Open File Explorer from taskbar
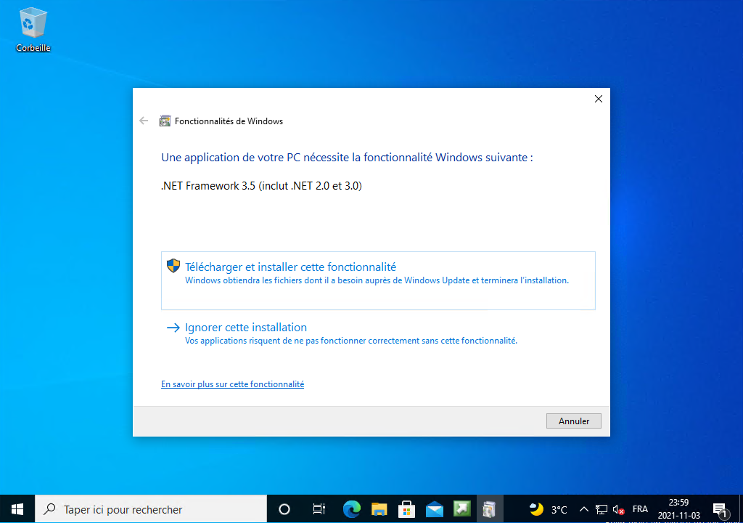 (x=379, y=509)
